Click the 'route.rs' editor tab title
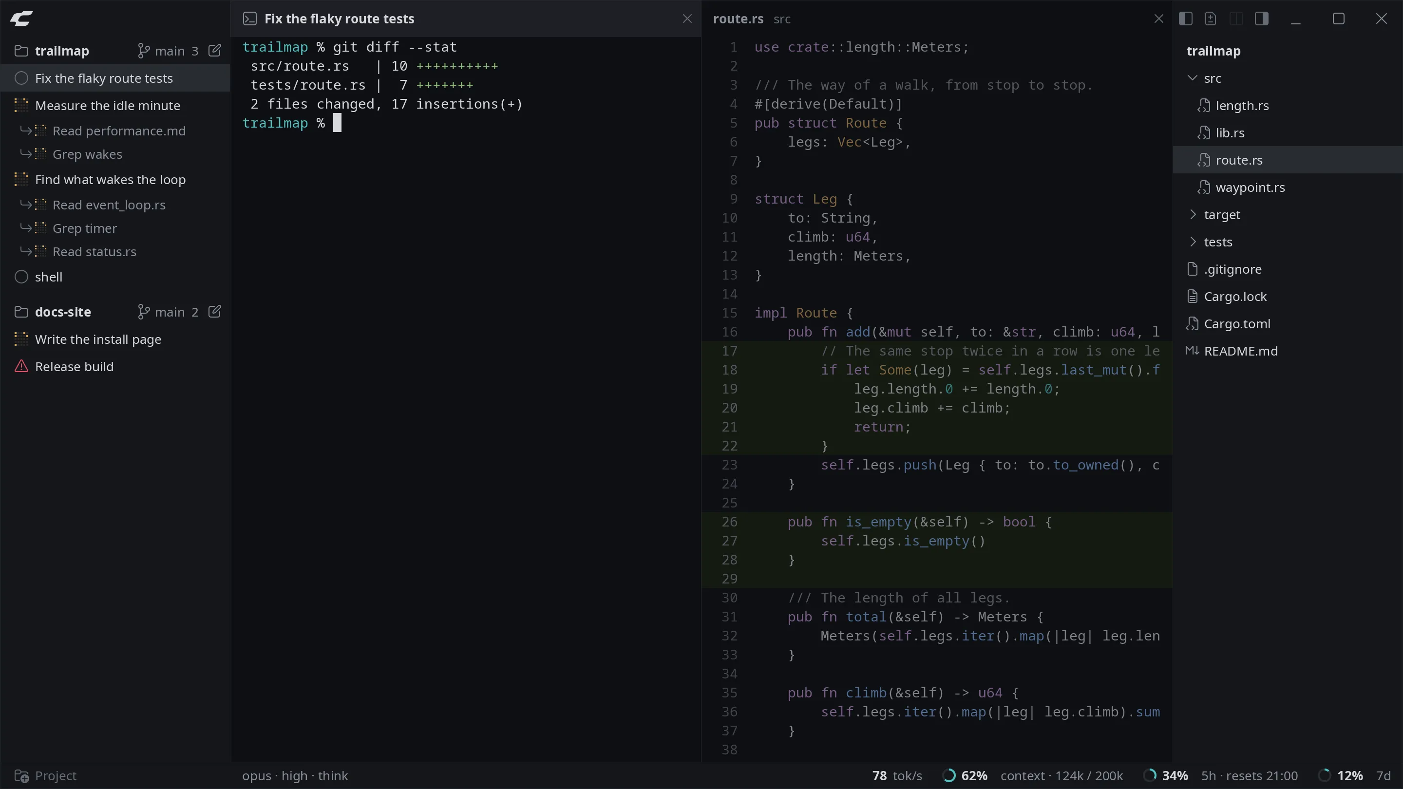Image resolution: width=1403 pixels, height=789 pixels. (738, 19)
